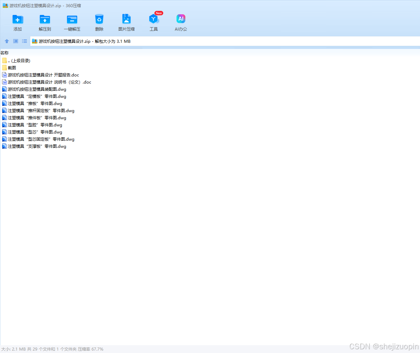Select file 注塑模具"定模板"零件图.dwg
The height and width of the screenshot is (353, 420).
37,96
